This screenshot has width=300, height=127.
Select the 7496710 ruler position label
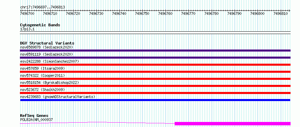[50, 13]
